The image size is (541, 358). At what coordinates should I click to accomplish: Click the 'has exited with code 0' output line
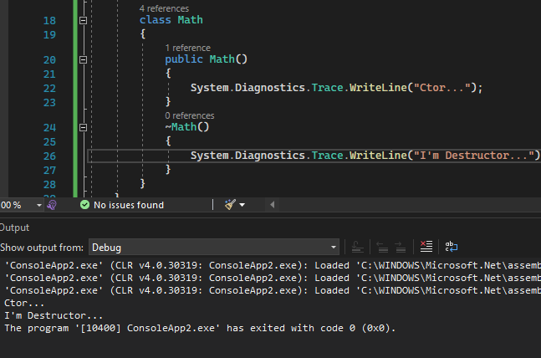coord(200,328)
